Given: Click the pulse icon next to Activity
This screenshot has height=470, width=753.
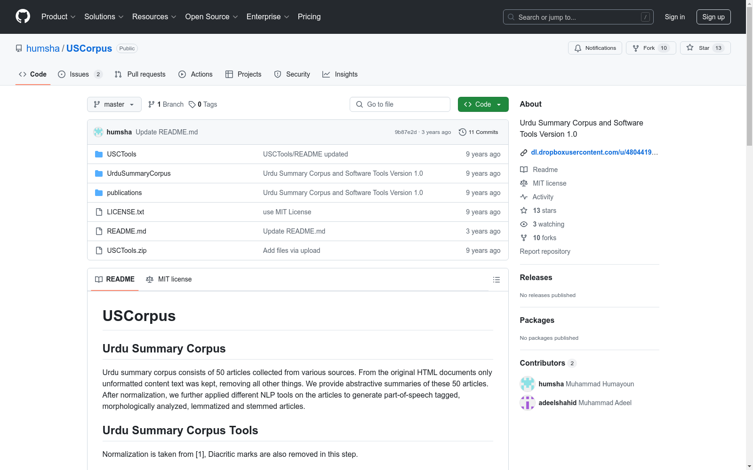Looking at the screenshot, I should [x=524, y=197].
